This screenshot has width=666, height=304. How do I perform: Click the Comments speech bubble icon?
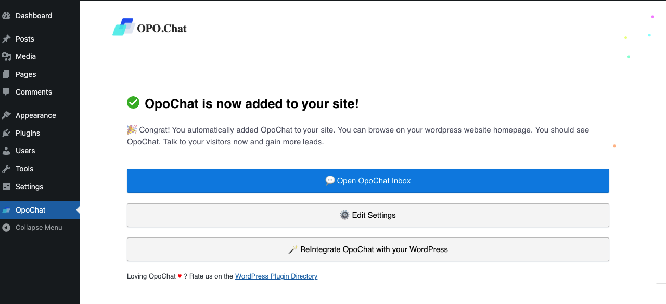point(6,92)
